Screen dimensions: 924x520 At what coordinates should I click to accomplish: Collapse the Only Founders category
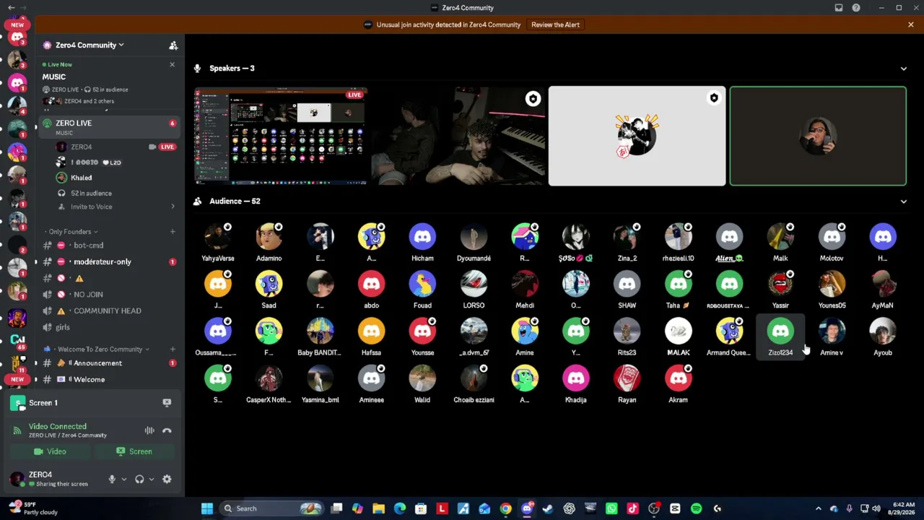(x=70, y=232)
